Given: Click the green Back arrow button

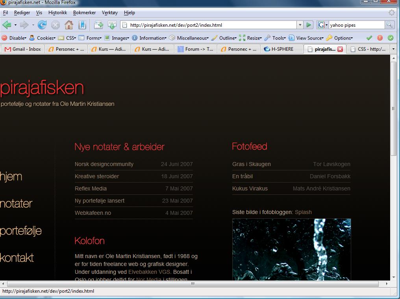Looking at the screenshot, I should [x=7, y=25].
